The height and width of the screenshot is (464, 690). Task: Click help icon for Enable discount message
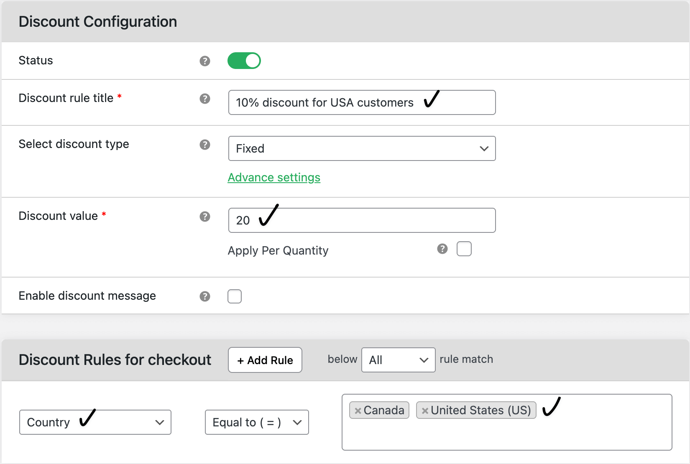click(204, 296)
